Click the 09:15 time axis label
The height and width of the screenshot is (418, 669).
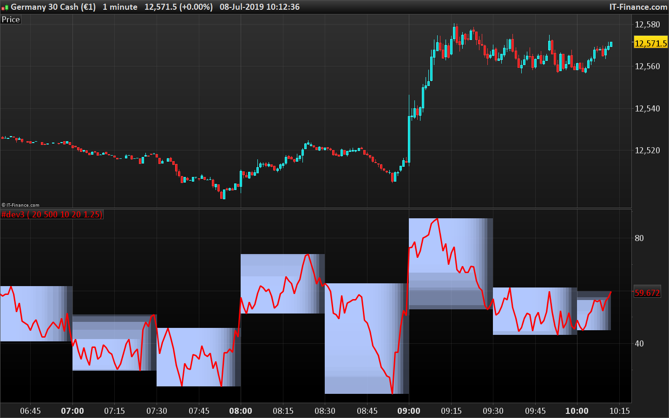tap(451, 411)
